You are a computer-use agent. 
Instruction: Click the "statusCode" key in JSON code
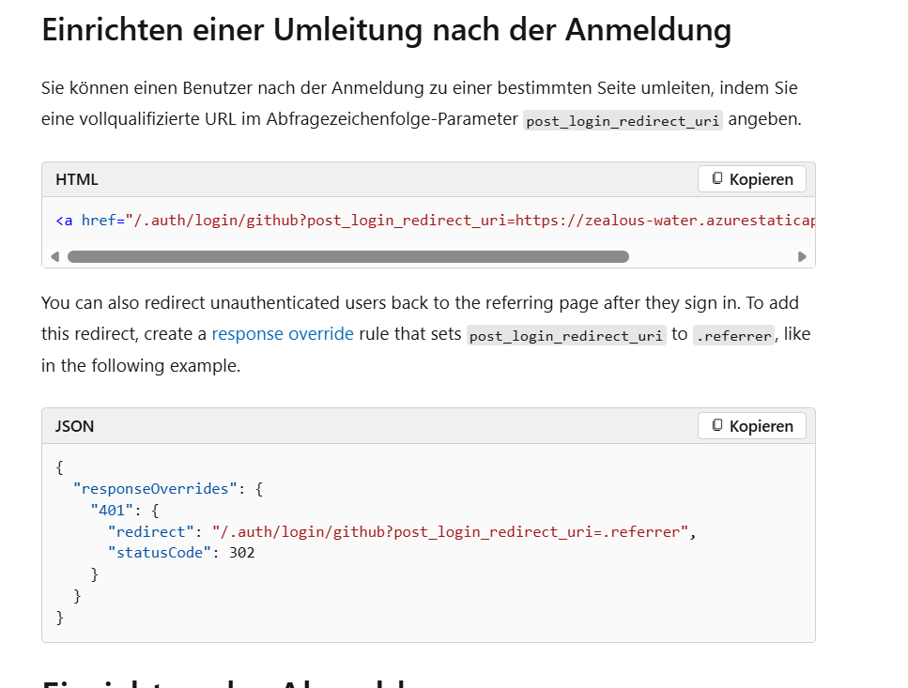point(160,553)
